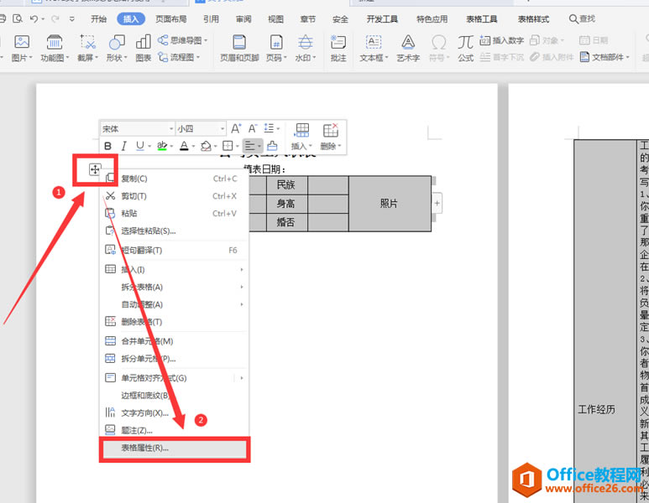This screenshot has height=503, width=649.
Task: Click 删除 table delete in mini toolbar
Action: pyautogui.click(x=331, y=137)
